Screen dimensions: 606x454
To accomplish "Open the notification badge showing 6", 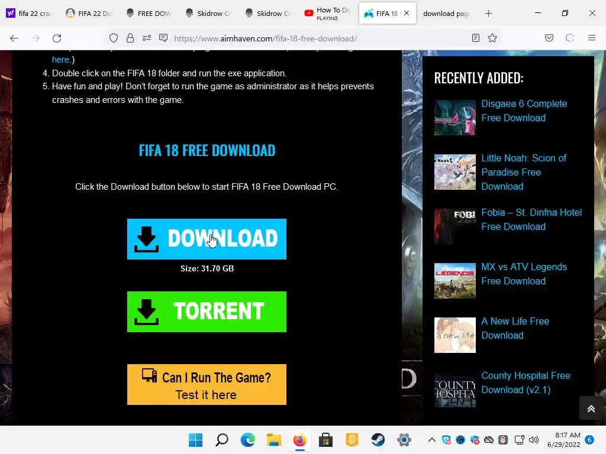I will [x=589, y=440].
